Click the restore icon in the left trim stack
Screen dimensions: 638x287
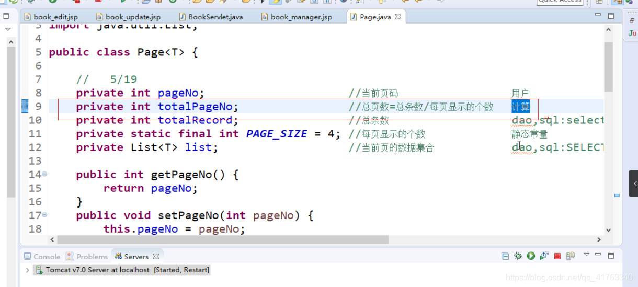[7, 16]
